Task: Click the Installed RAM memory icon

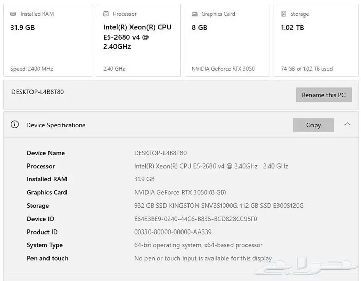Action: 13,14
